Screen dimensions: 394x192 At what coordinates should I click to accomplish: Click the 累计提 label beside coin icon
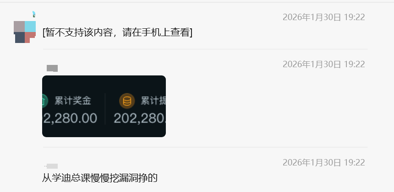(x=153, y=101)
